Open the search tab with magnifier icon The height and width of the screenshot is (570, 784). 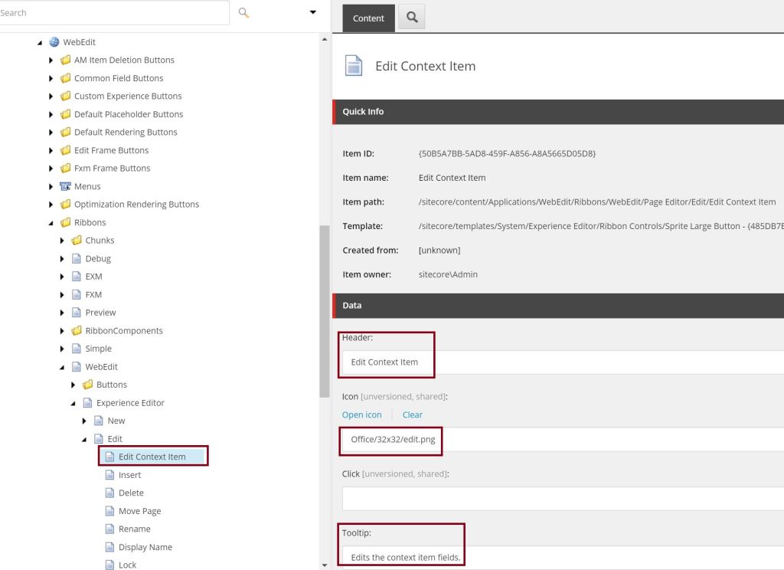click(x=412, y=18)
